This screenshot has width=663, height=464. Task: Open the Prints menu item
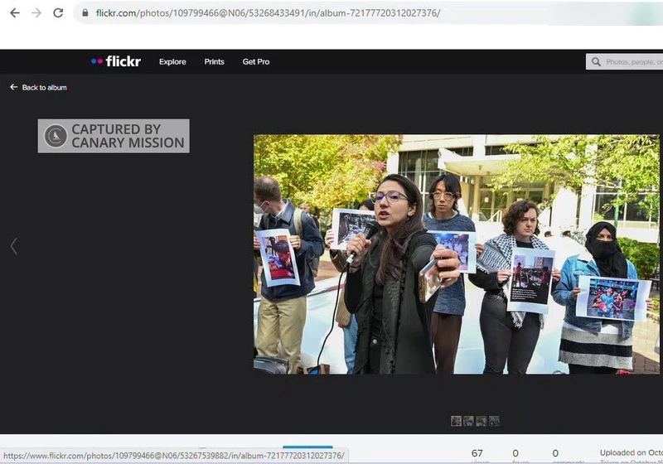[214, 62]
